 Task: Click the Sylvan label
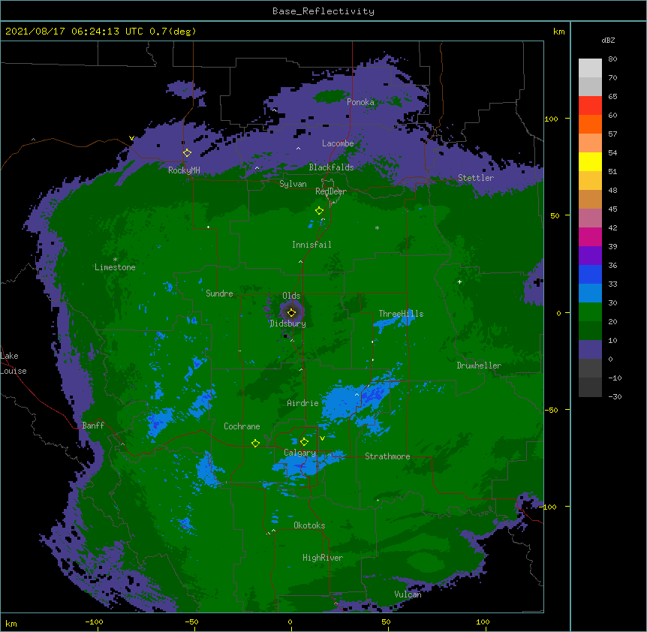point(293,184)
